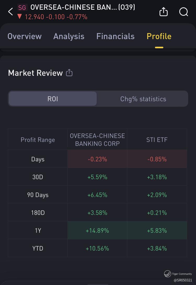Select the ROI toggle segment
The width and height of the screenshot is (196, 285).
(x=53, y=99)
